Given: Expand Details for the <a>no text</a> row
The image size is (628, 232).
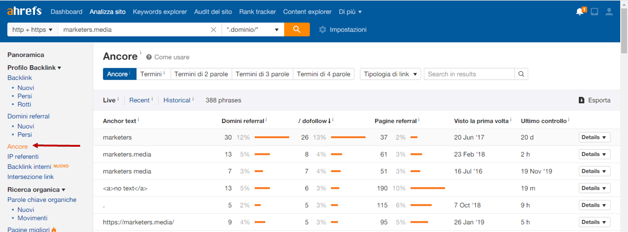Looking at the screenshot, I should coord(594,188).
